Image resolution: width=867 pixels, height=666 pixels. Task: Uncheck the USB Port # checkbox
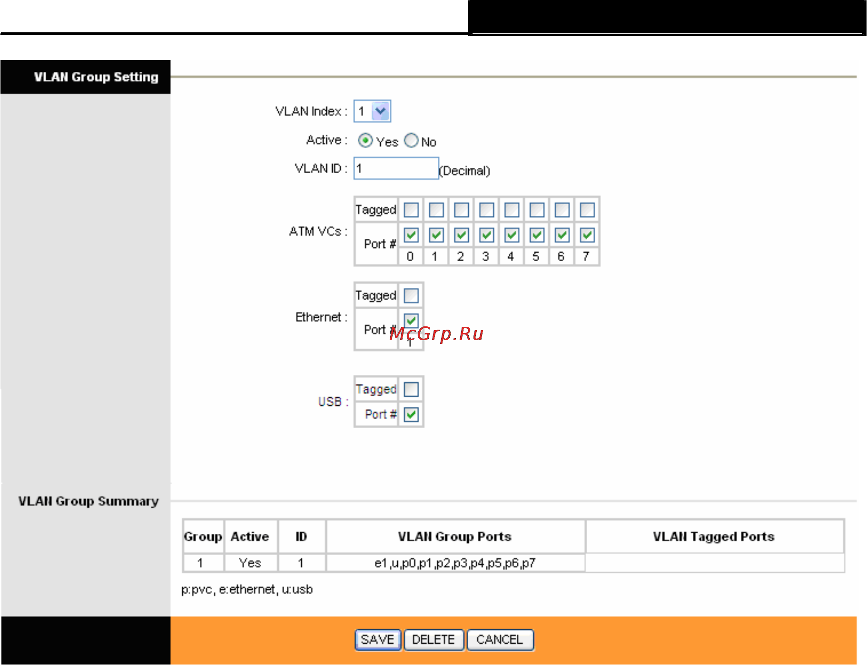tap(411, 414)
